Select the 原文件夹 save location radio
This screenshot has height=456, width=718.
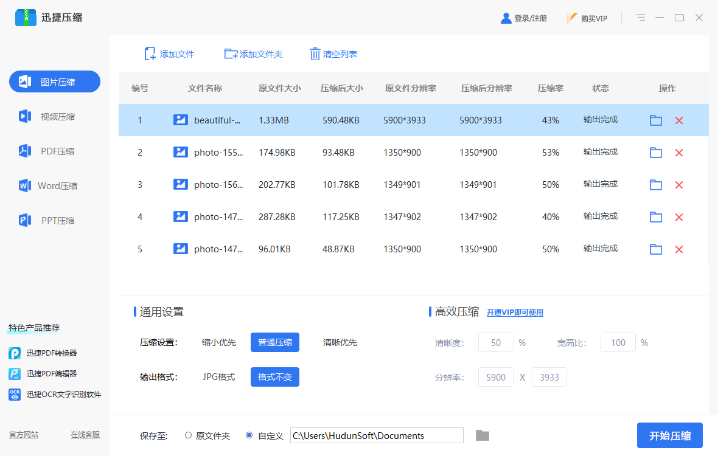click(188, 435)
